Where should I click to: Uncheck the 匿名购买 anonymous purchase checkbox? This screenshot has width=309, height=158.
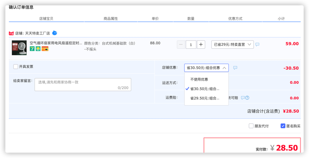point(283,126)
